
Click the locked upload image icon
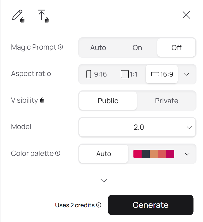(x=42, y=16)
